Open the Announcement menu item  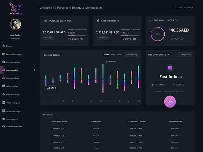(10, 119)
